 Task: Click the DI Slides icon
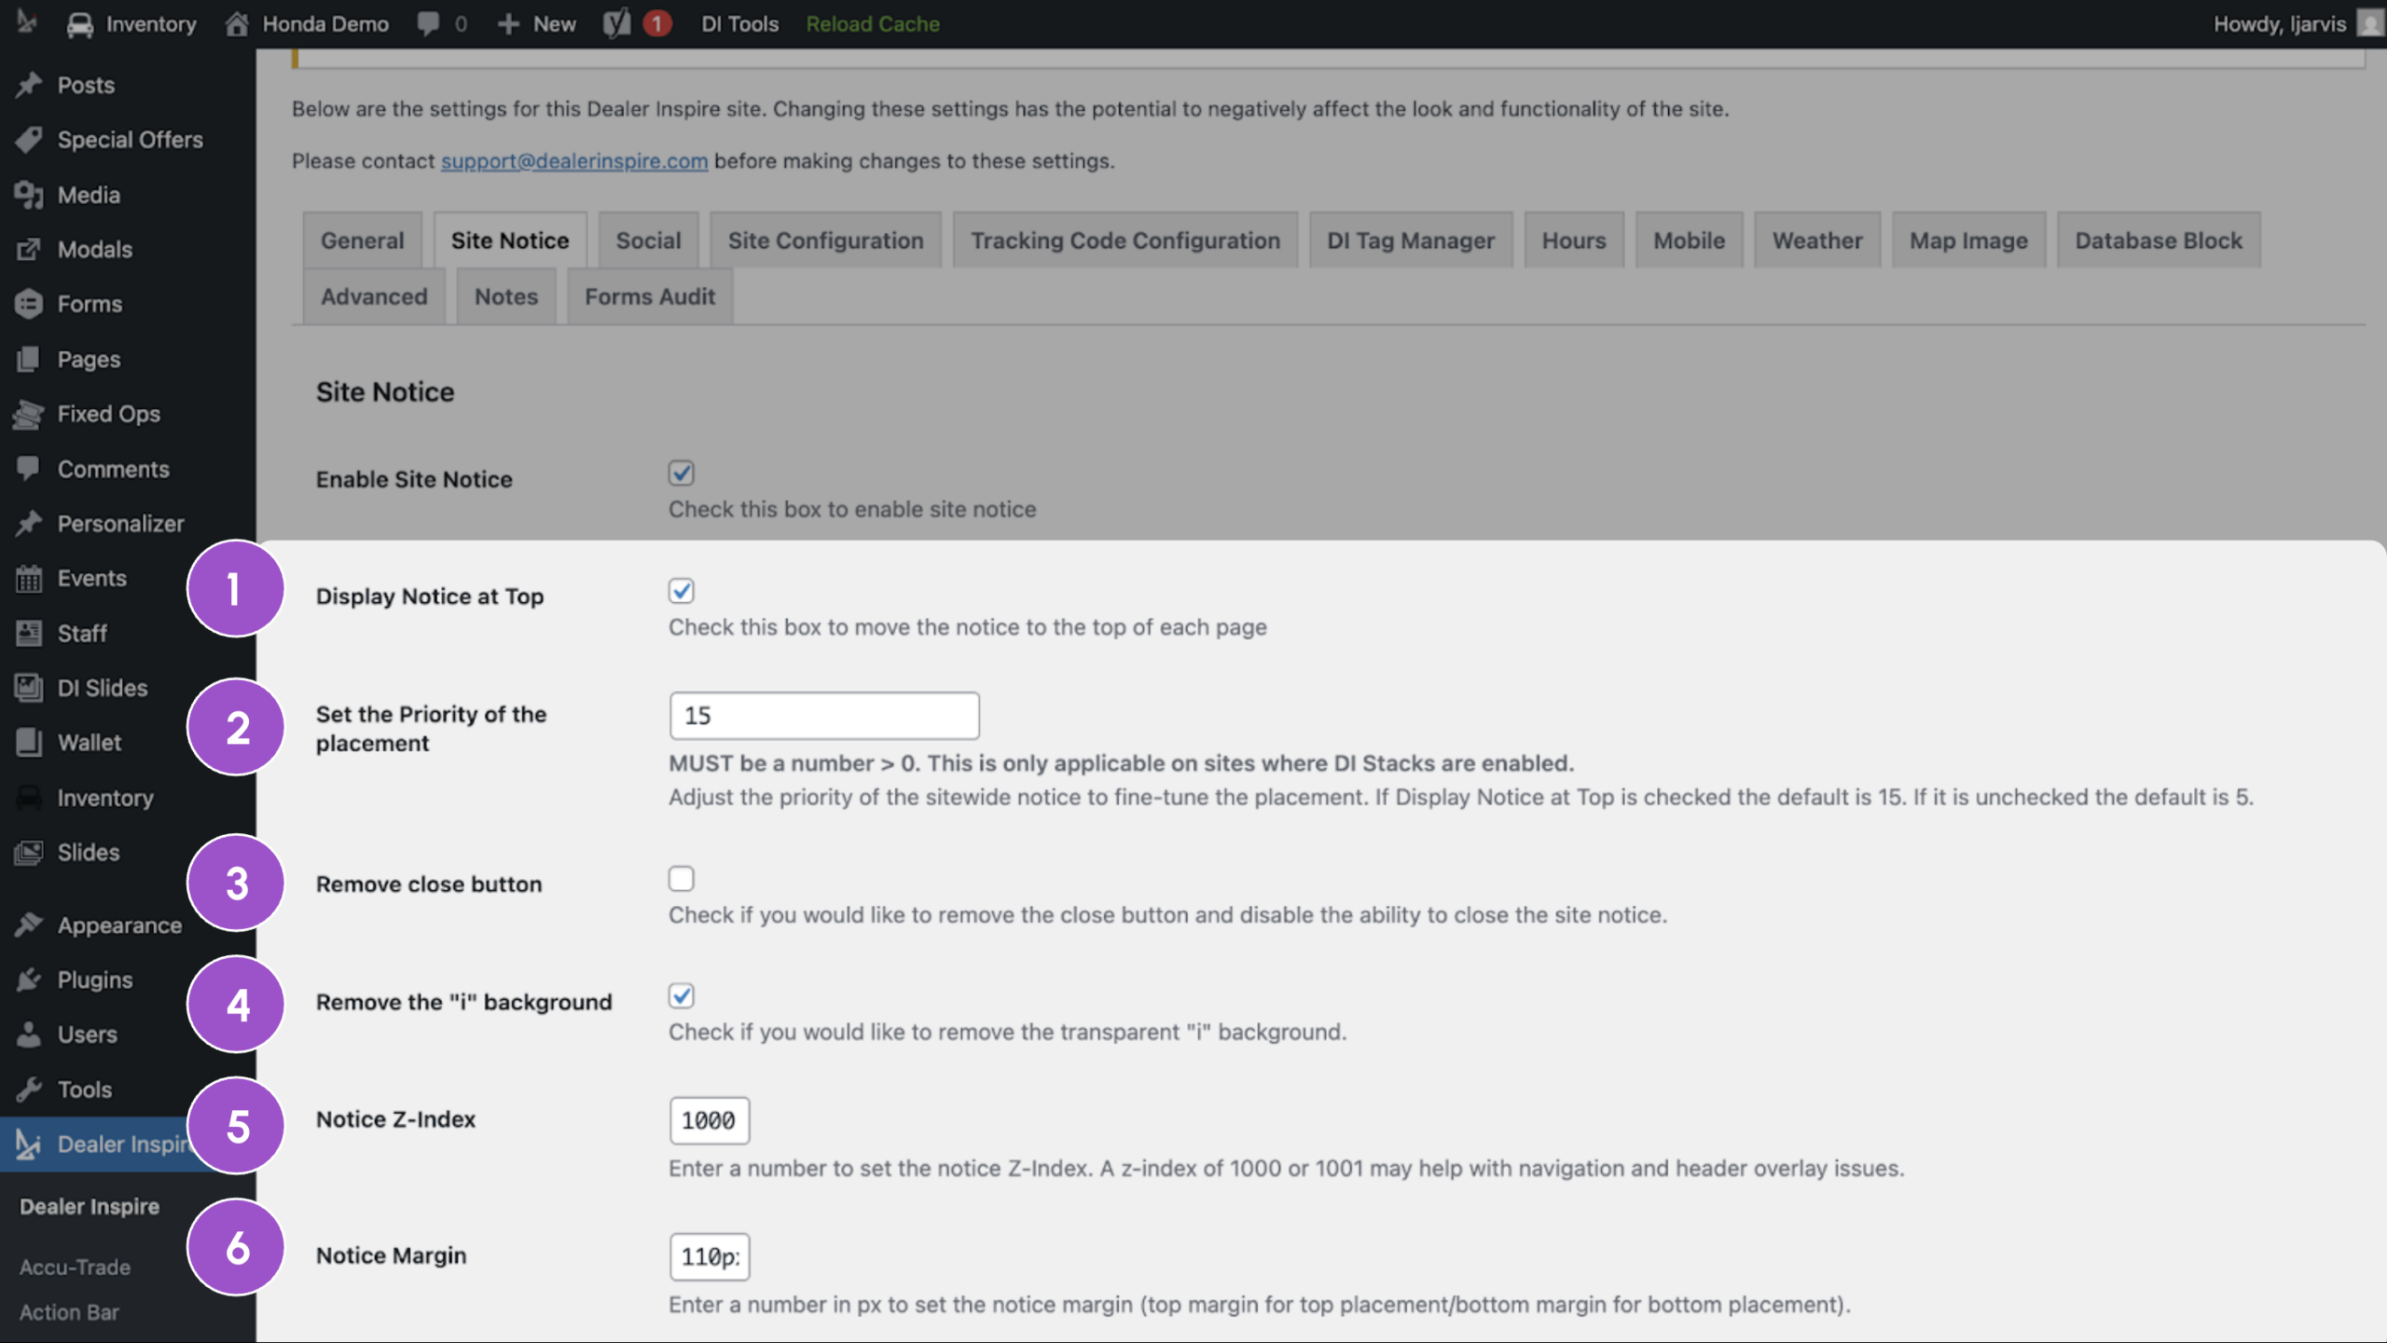29,688
